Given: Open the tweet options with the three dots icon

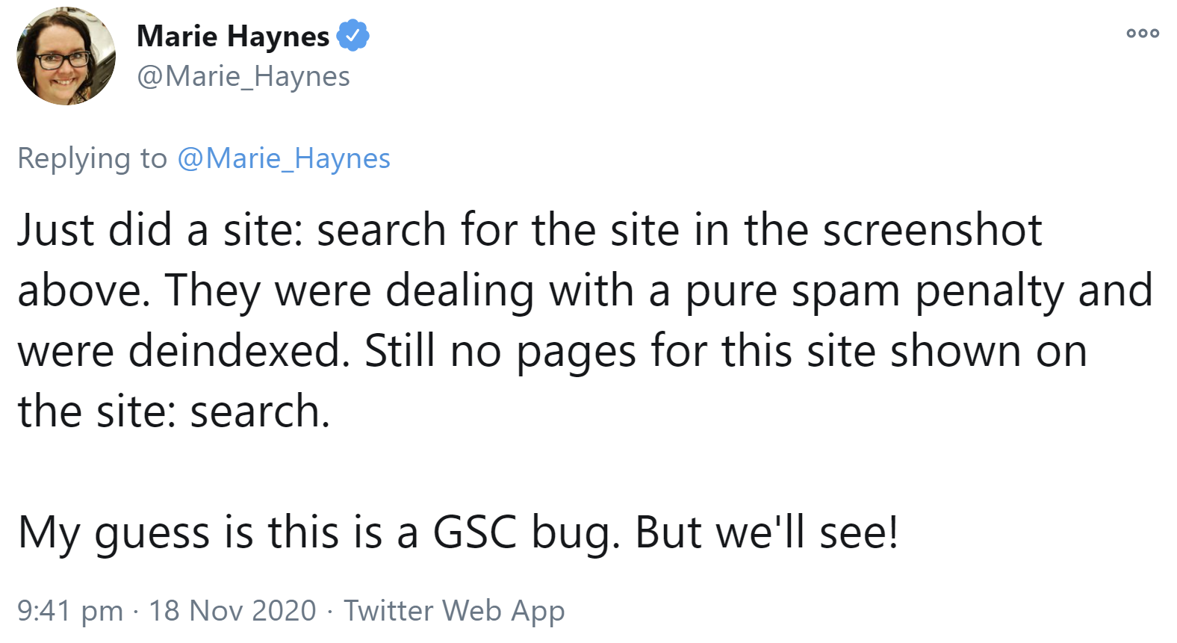Looking at the screenshot, I should coord(1141,31).
